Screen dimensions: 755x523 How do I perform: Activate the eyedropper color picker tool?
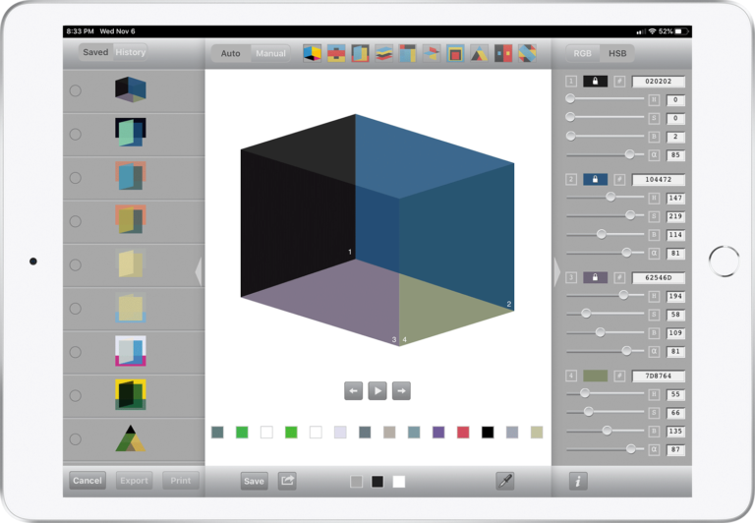505,481
